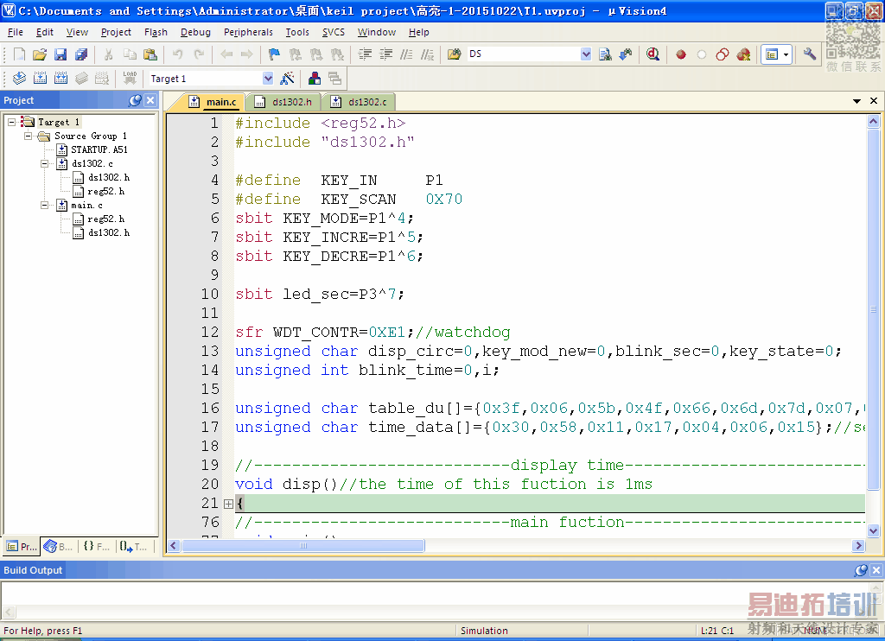
Task: Insert a breakpoint using the red dot icon
Action: coord(681,54)
